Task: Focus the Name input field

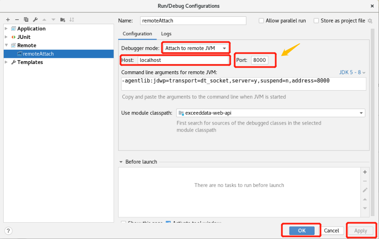Action: click(x=193, y=21)
